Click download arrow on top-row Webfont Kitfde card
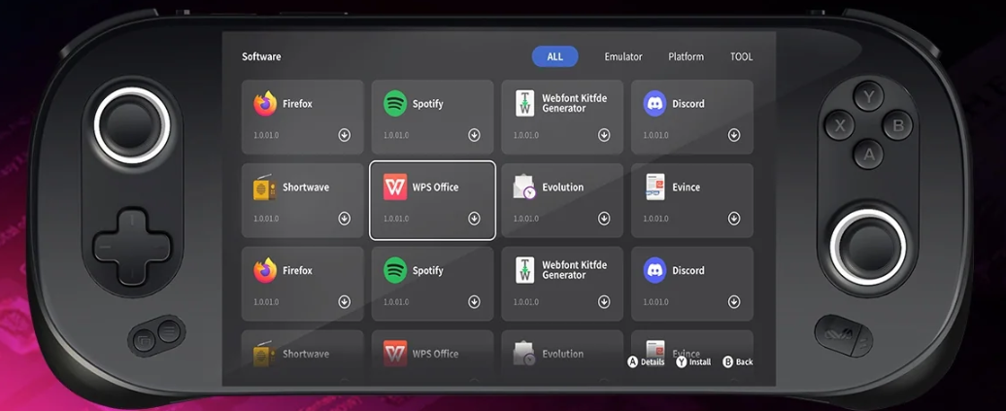Viewport: 1006px width, 411px height. (x=604, y=135)
